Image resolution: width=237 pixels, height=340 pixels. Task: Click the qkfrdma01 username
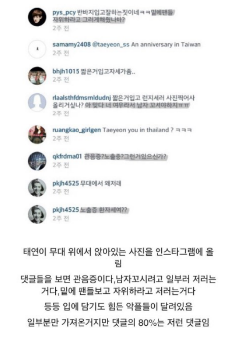67,156
